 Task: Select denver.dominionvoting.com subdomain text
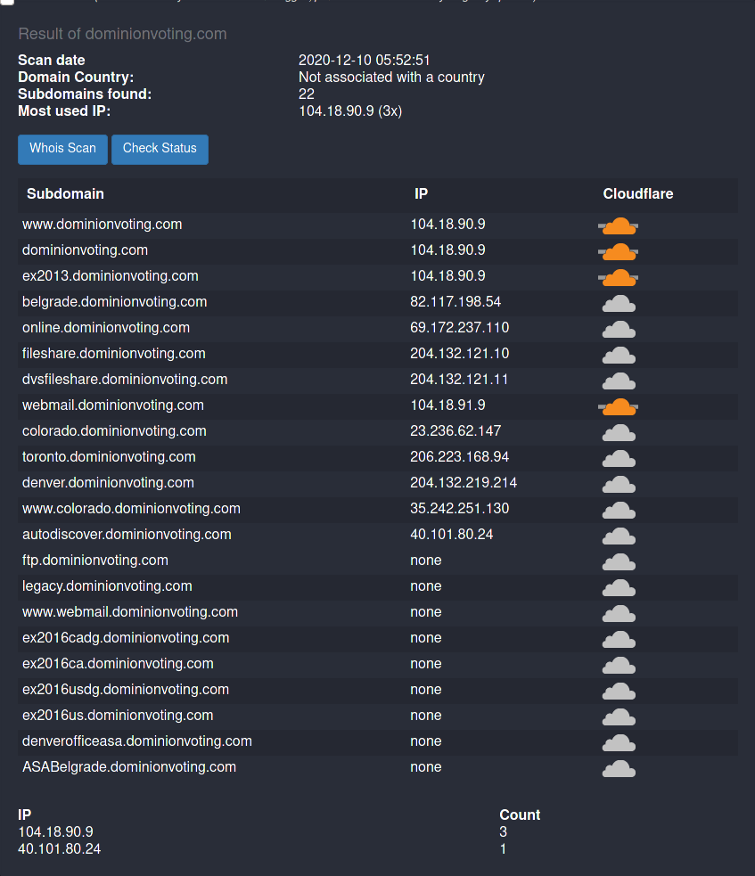(x=109, y=483)
